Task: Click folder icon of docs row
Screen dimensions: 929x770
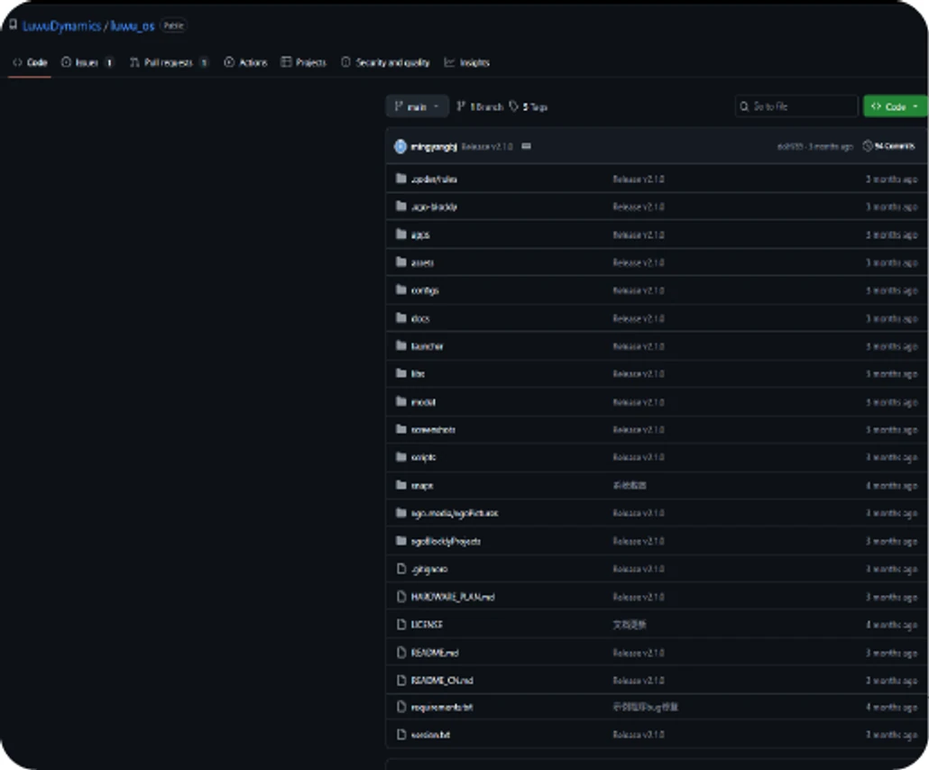Action: [x=401, y=317]
